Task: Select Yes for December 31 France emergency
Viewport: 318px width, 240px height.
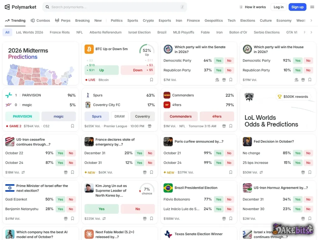Action: coord(139,153)
